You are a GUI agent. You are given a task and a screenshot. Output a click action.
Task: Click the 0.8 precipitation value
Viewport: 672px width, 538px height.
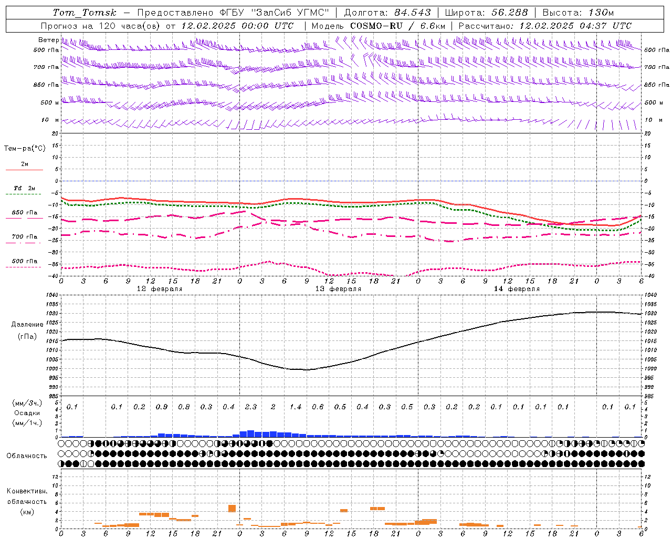(184, 407)
